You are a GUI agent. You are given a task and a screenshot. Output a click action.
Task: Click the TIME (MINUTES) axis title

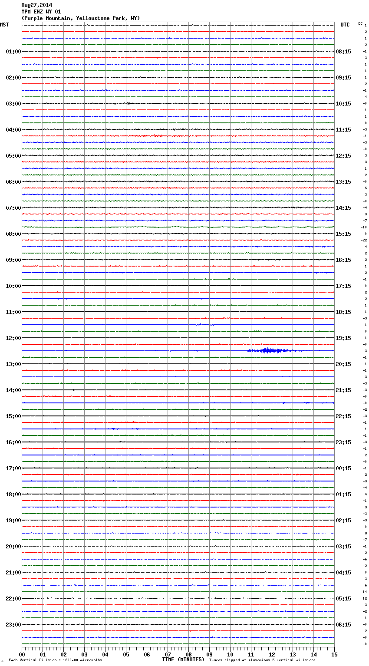tap(183, 659)
